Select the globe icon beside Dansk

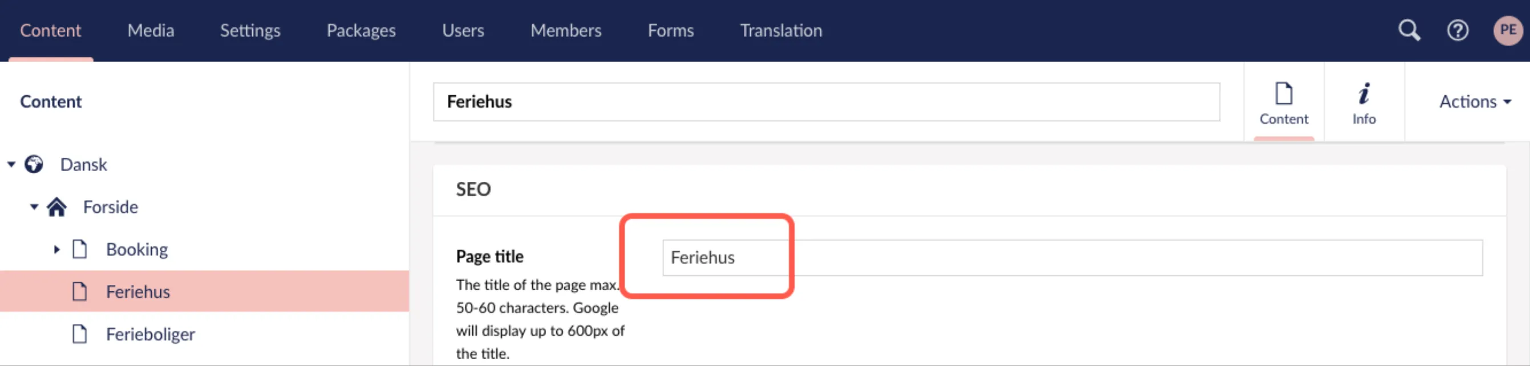(x=34, y=164)
